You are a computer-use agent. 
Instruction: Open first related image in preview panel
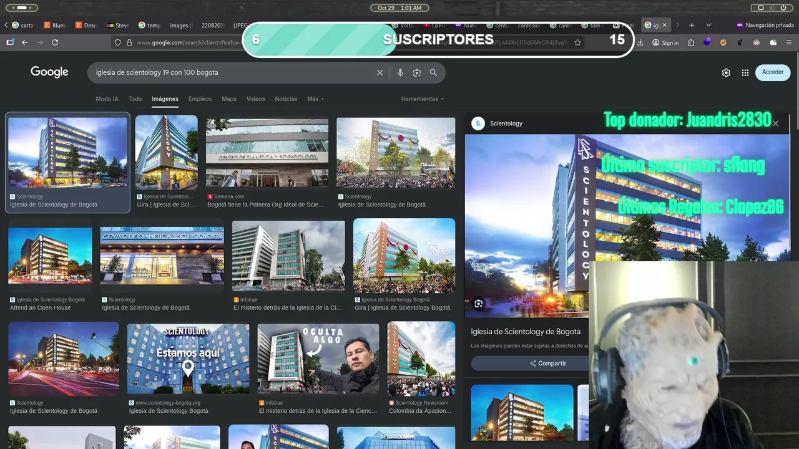(x=522, y=412)
